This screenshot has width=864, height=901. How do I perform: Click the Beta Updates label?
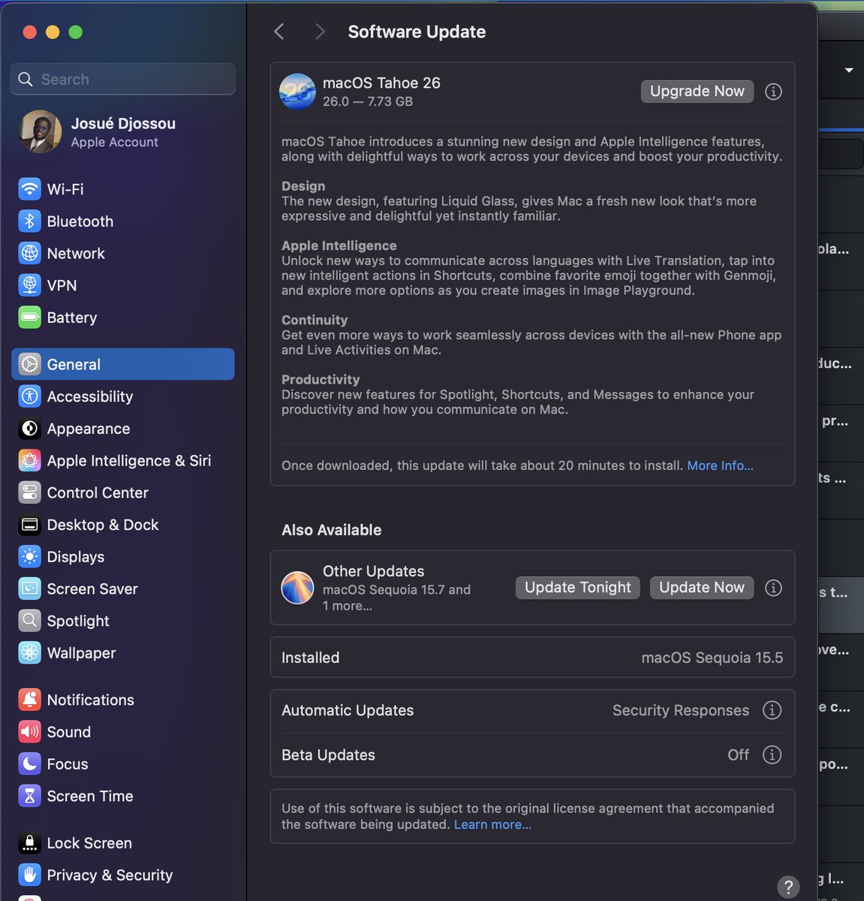point(328,755)
